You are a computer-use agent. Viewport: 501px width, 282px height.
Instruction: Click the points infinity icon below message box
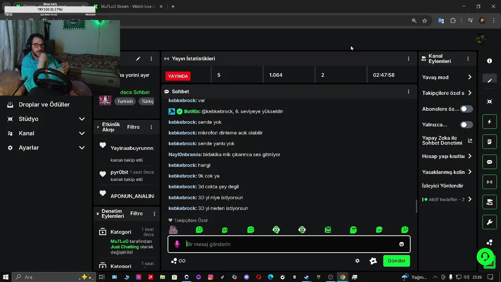tap(178, 261)
